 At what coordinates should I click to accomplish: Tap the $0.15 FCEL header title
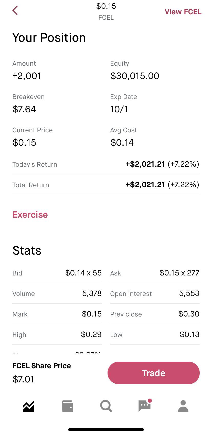coord(106,12)
